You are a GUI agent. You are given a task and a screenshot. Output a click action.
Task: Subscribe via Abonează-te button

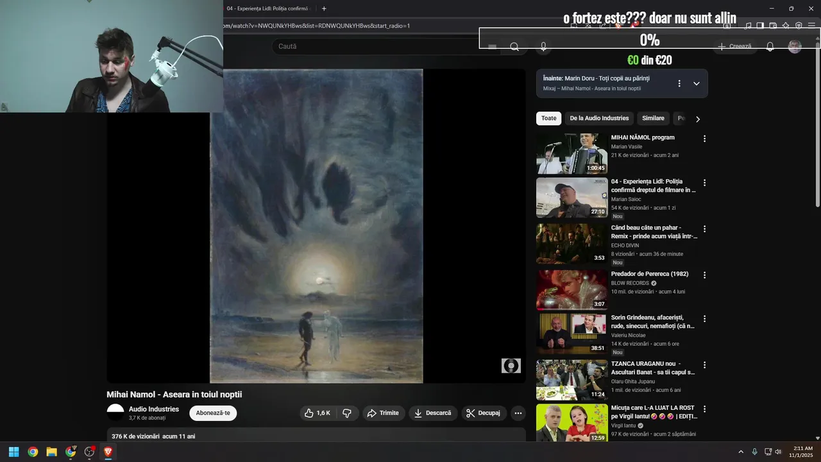tap(213, 413)
